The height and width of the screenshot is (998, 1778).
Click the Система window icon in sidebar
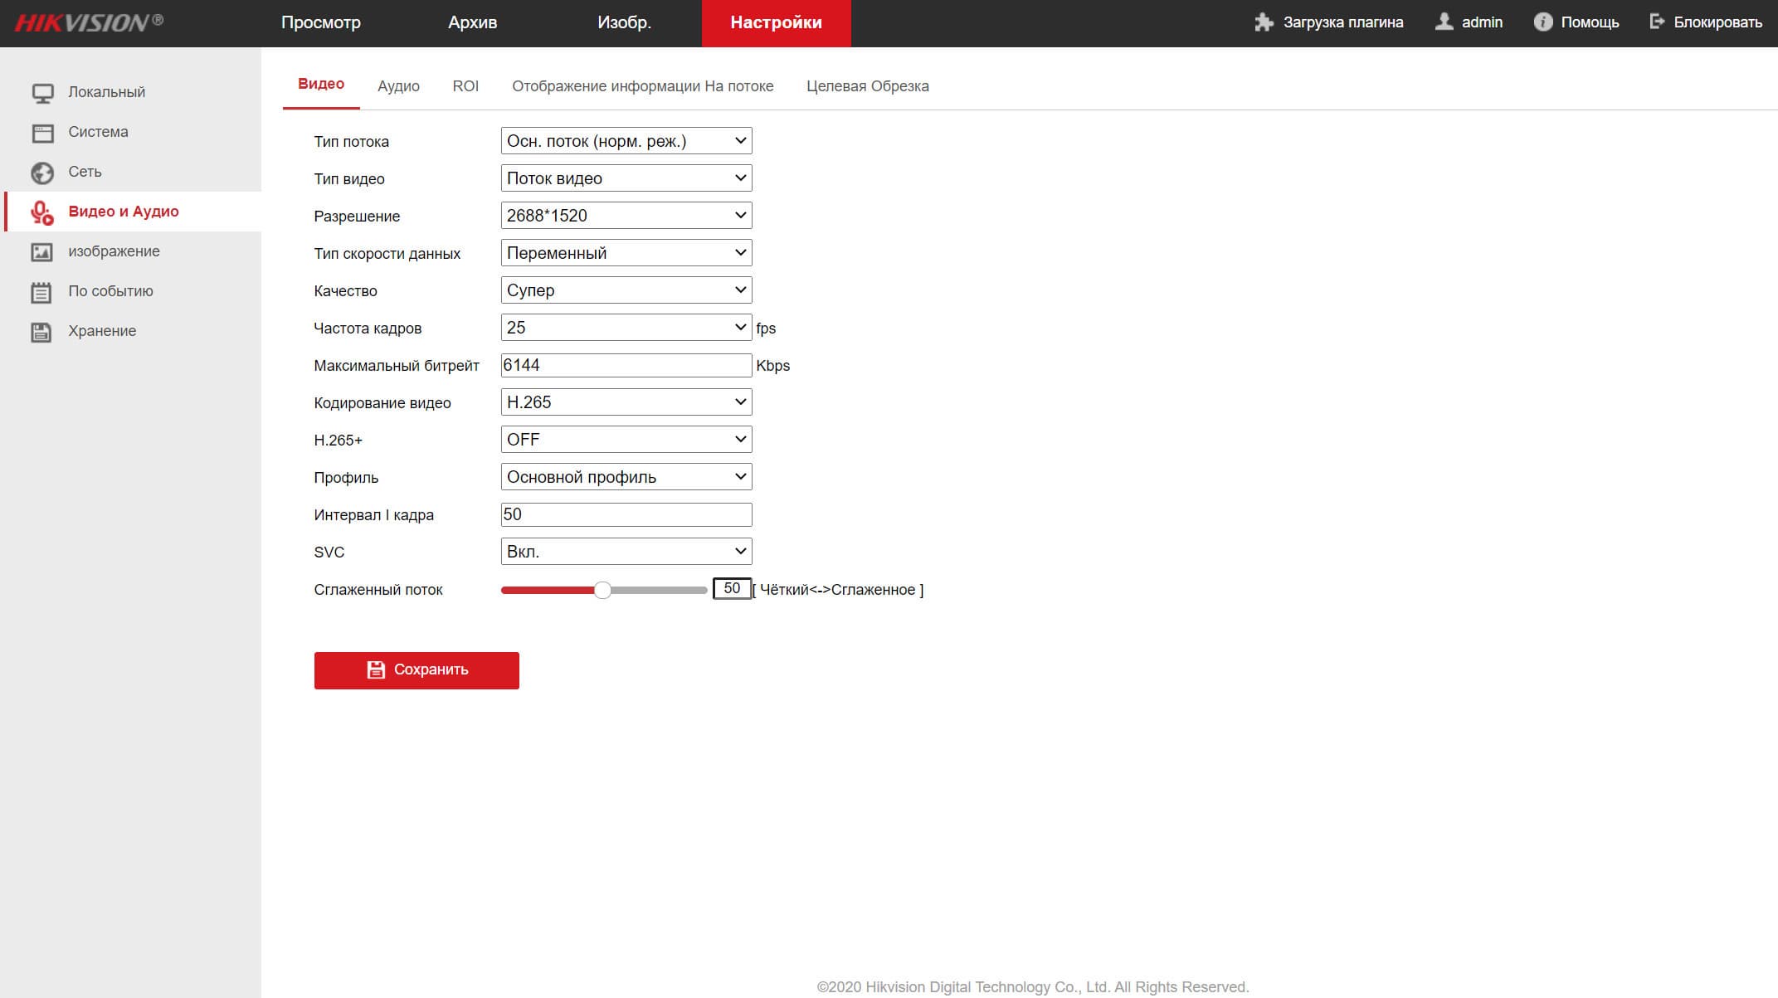pyautogui.click(x=42, y=133)
